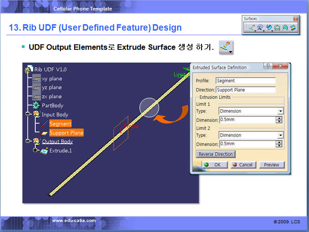309x232 pixels.
Task: Click the Fill surface tool icon
Action: click(x=278, y=28)
